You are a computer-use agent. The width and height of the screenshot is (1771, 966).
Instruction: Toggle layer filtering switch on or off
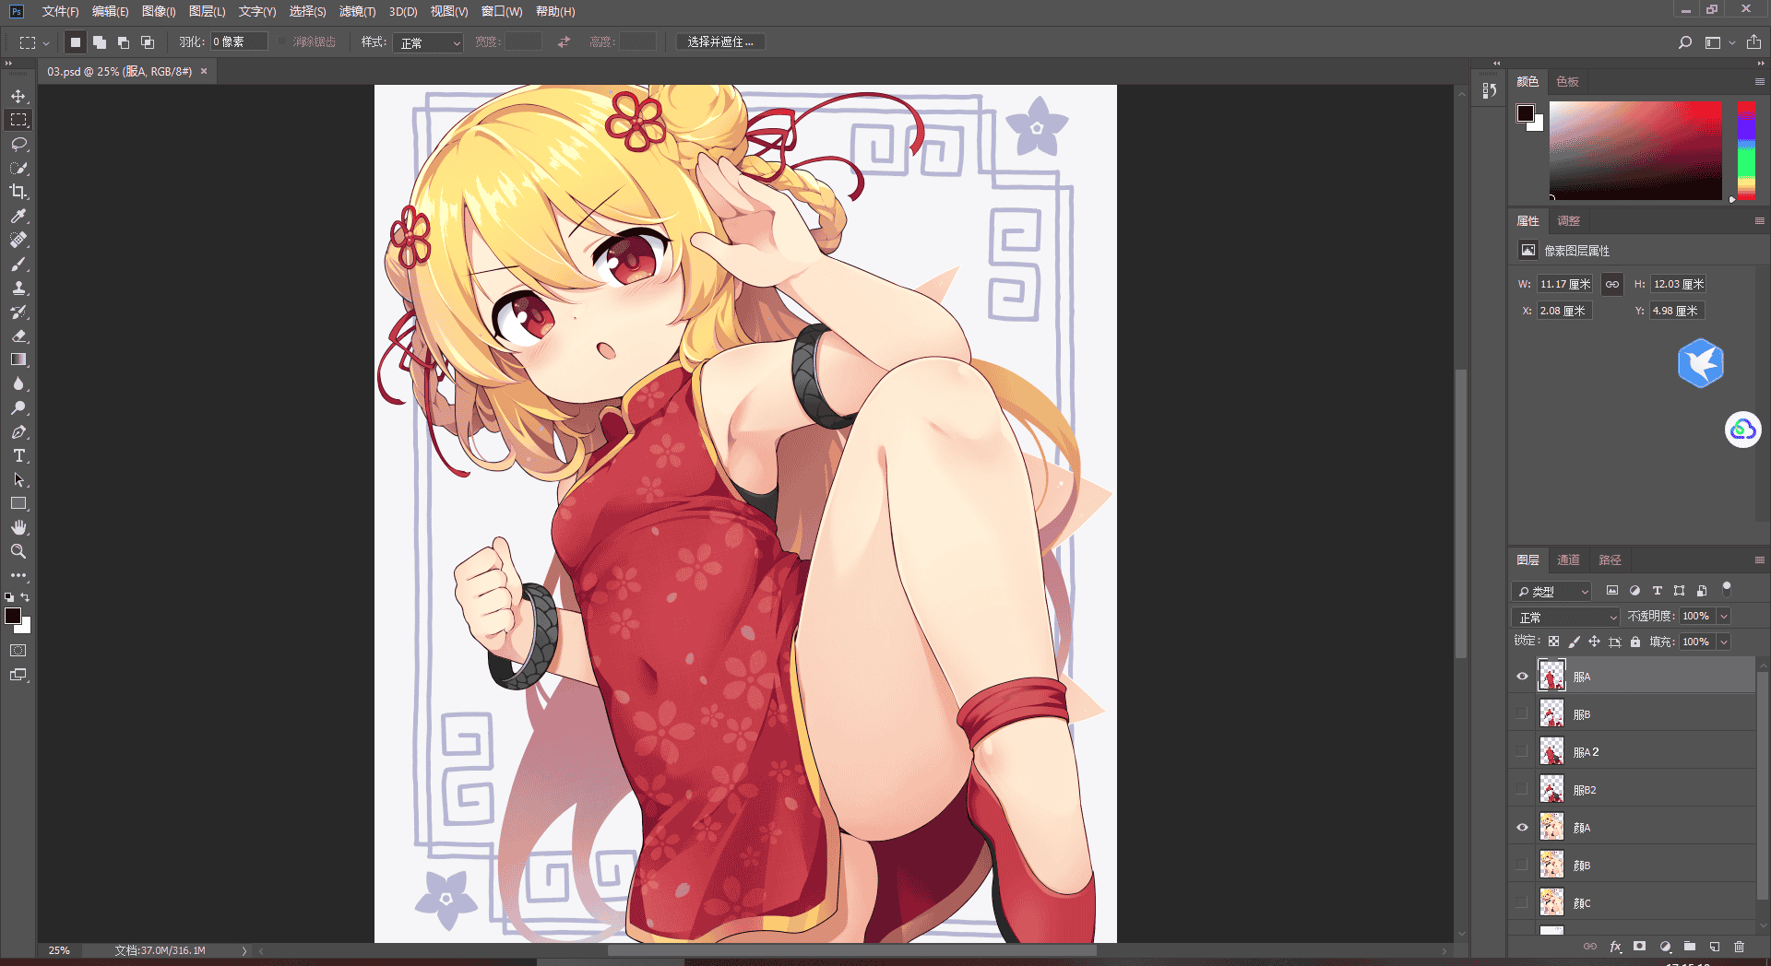(1727, 589)
